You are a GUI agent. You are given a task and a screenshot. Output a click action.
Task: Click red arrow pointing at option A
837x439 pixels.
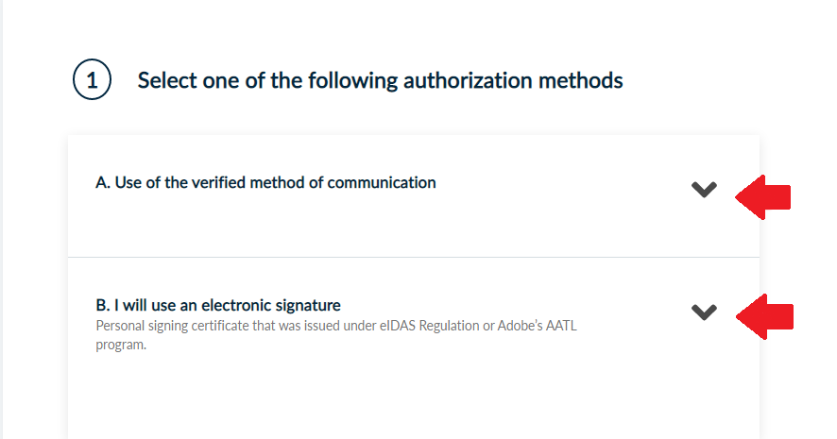(763, 197)
